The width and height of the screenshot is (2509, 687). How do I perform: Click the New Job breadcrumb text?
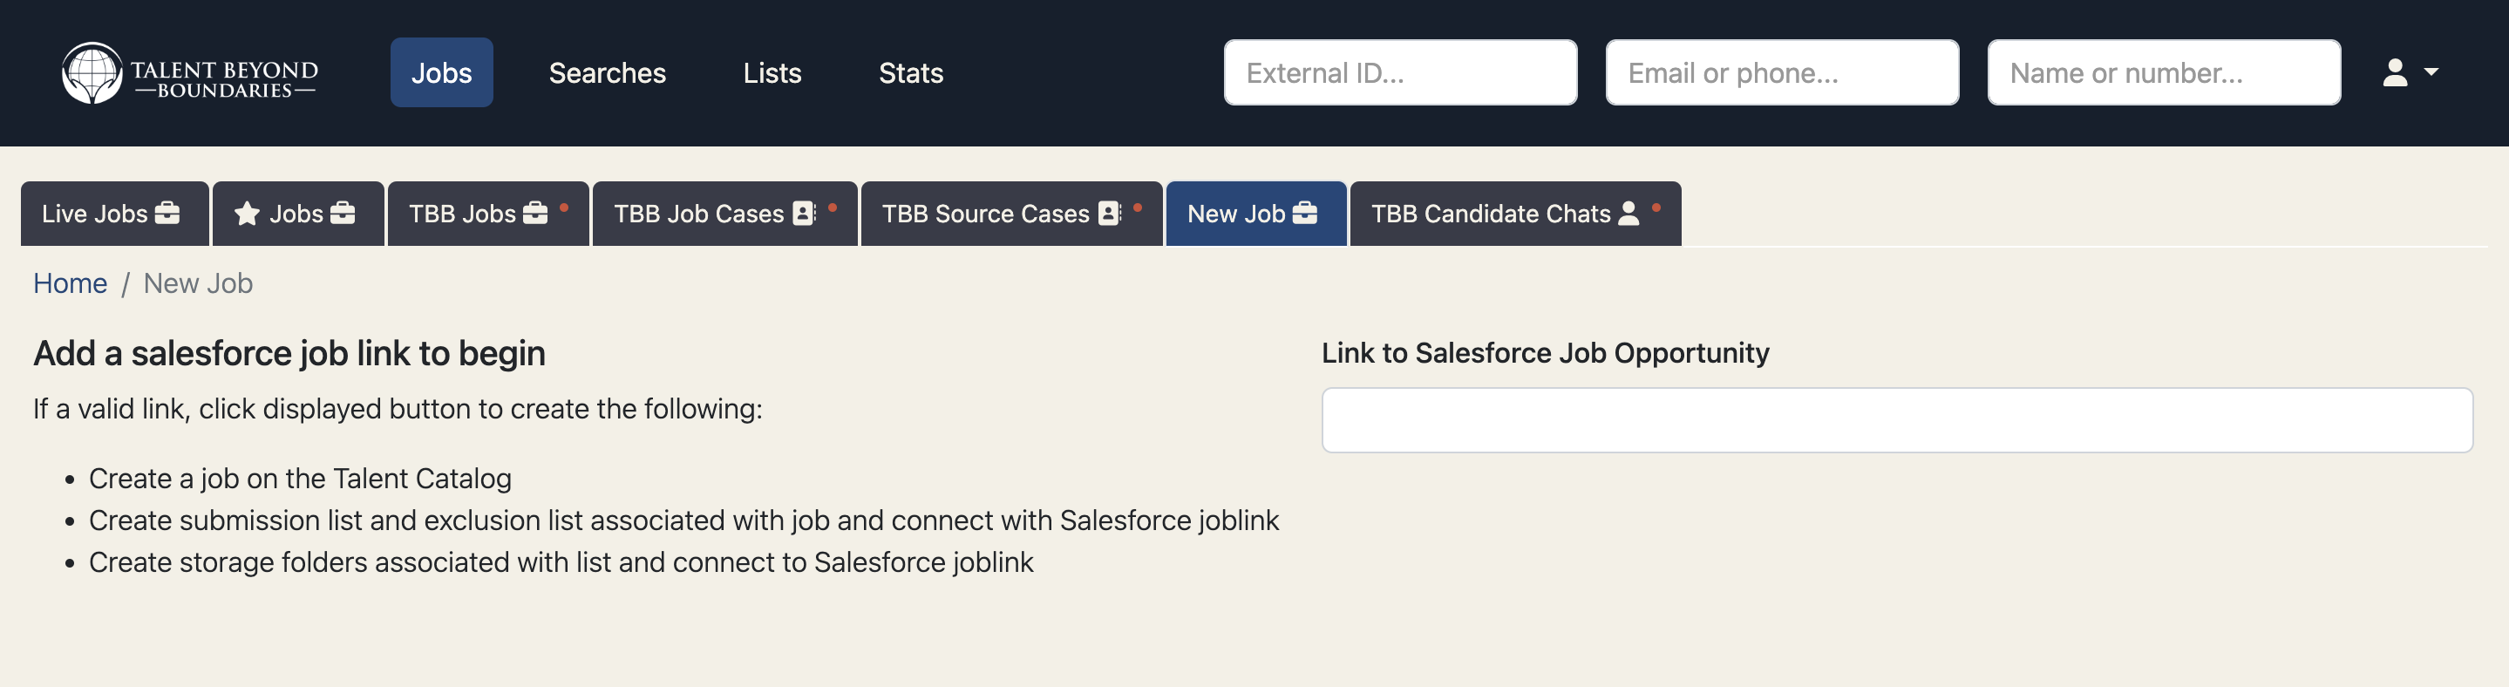(198, 283)
